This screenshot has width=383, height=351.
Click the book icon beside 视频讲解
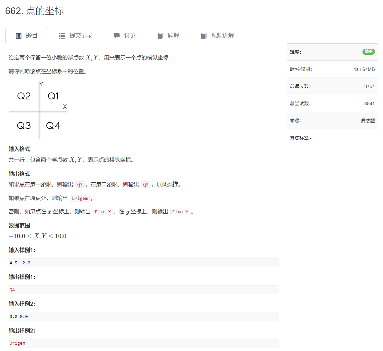[x=204, y=36]
